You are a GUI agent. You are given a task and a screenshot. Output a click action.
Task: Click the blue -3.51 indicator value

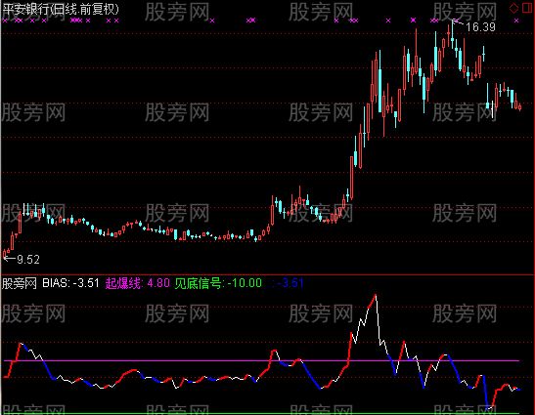coord(290,283)
